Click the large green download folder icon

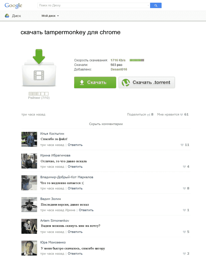[x=39, y=68]
